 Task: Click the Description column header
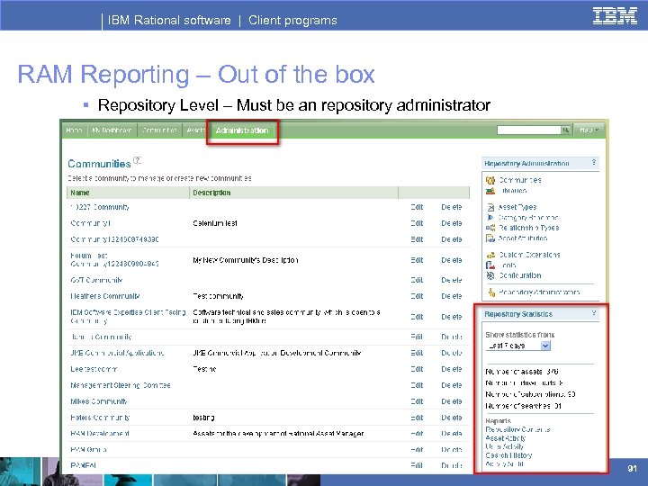click(211, 193)
